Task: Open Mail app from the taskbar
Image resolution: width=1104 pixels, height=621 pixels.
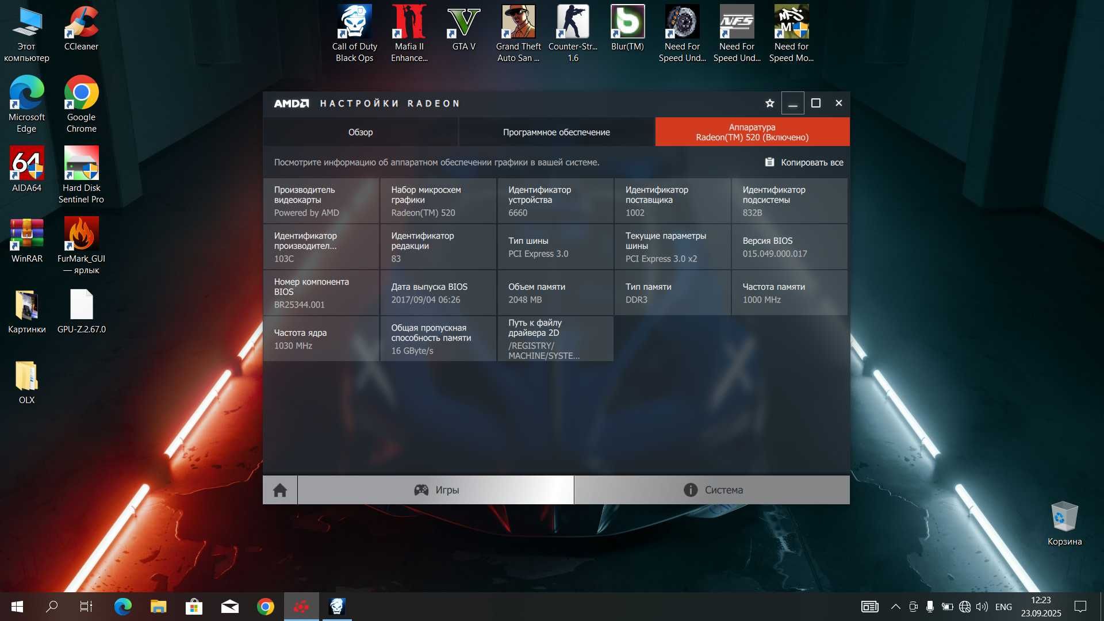Action: (229, 607)
